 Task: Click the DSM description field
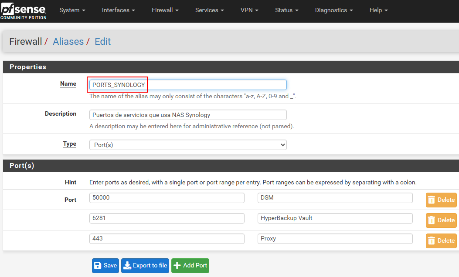coord(335,197)
